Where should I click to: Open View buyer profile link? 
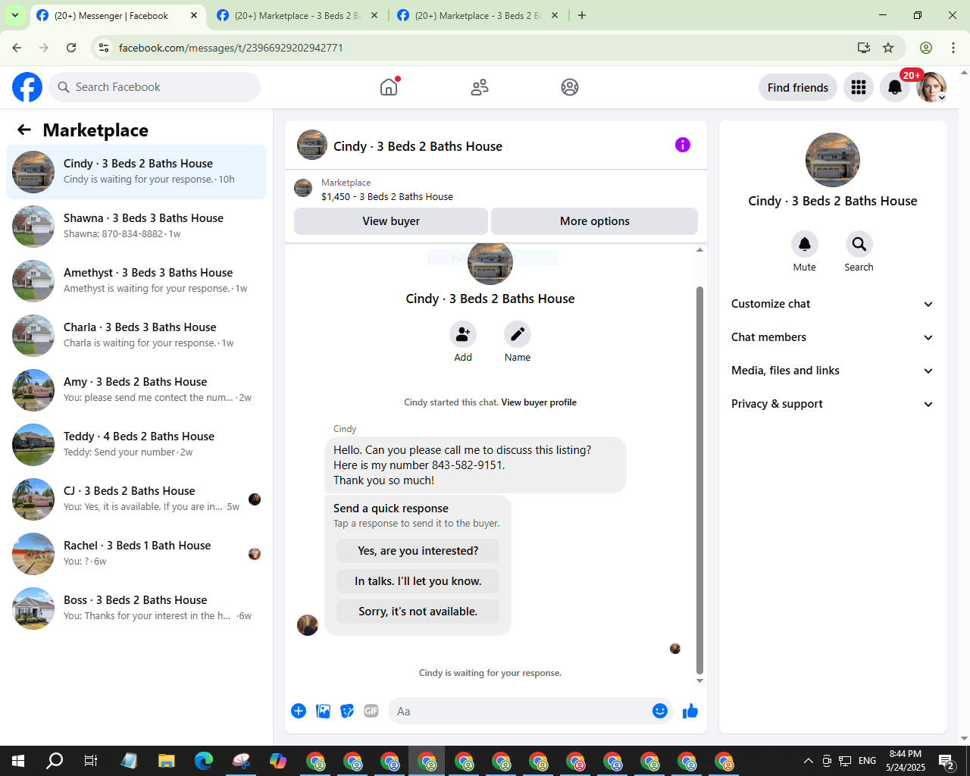click(x=539, y=402)
